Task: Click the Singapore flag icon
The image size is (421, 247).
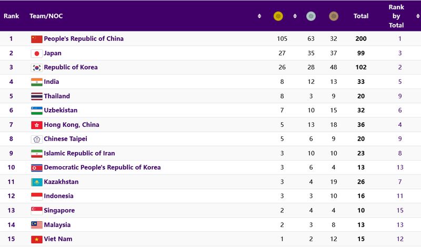Action: pos(37,211)
